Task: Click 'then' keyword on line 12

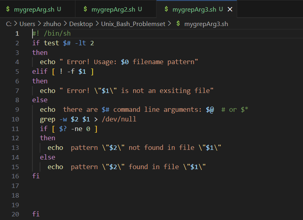Action: [x=47, y=138]
